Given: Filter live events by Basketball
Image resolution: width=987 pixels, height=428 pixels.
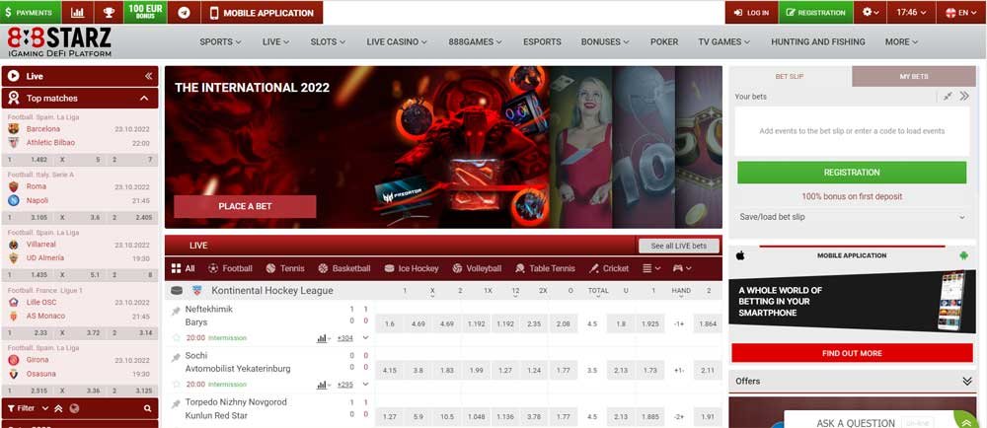Looking at the screenshot, I should tap(343, 268).
